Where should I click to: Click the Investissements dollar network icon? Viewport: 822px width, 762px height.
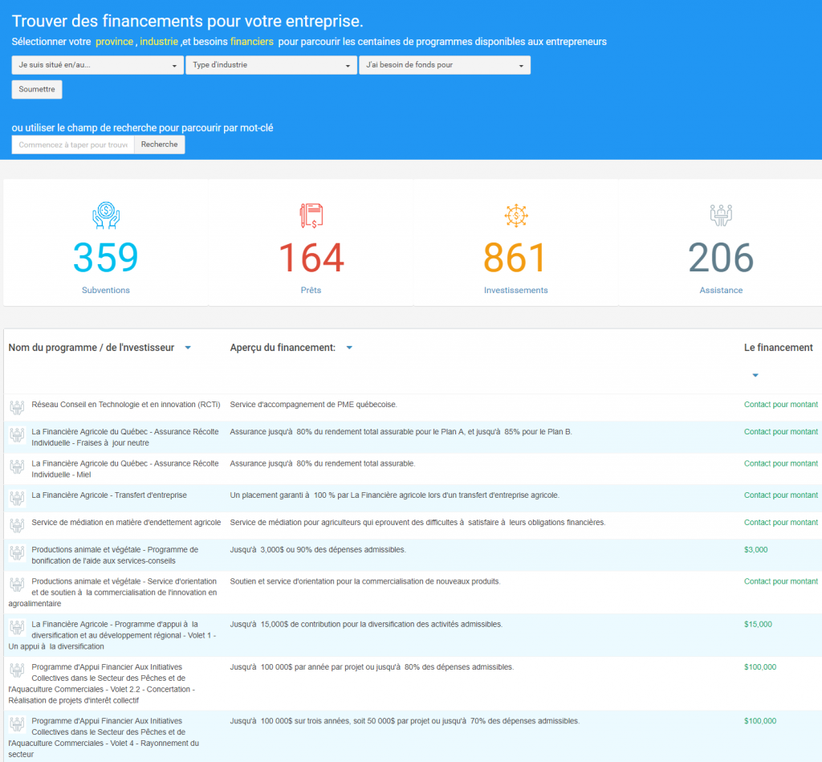click(x=516, y=215)
